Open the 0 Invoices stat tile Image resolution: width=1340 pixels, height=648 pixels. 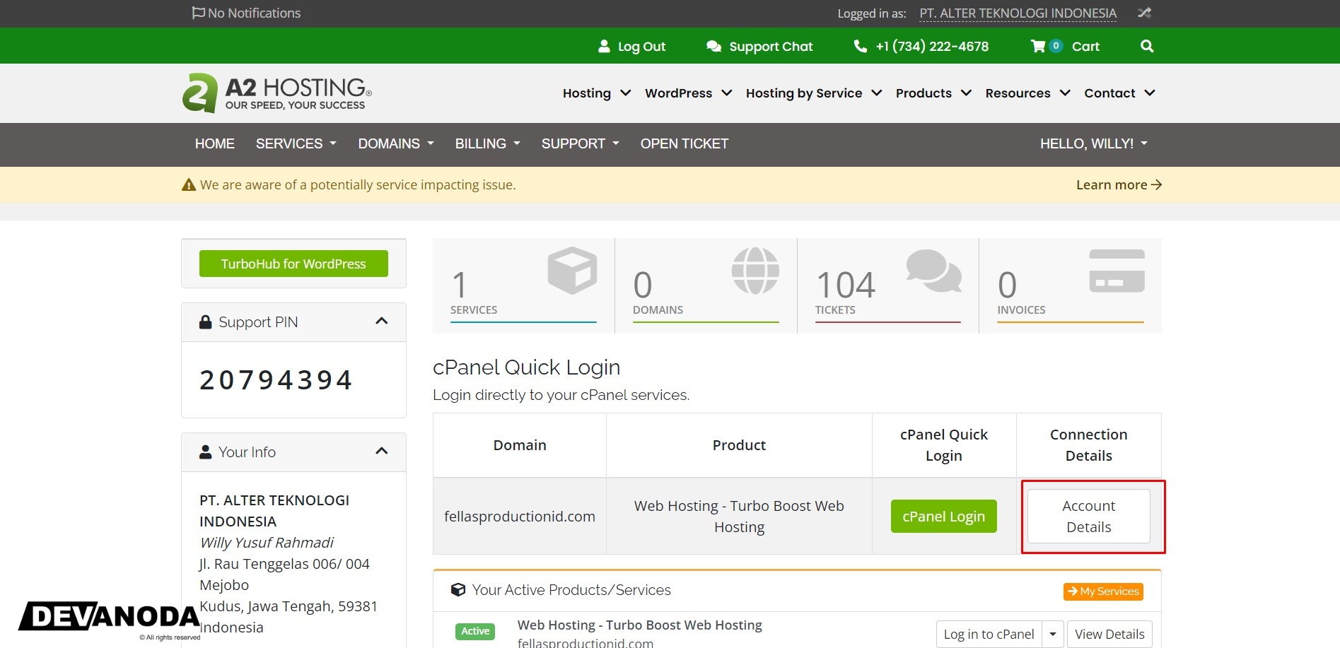click(1071, 285)
